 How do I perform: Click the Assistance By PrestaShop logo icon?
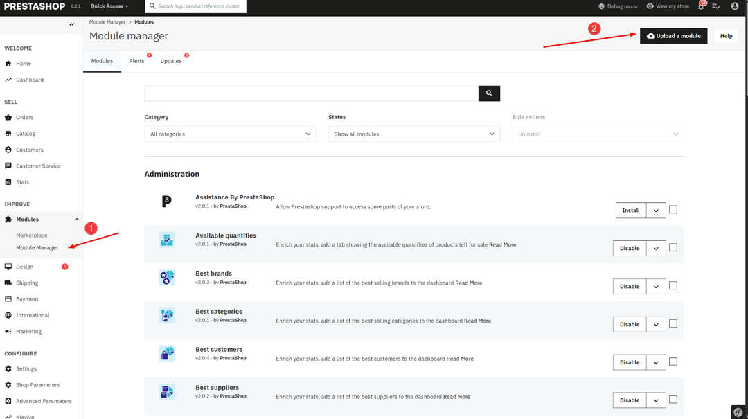click(166, 202)
